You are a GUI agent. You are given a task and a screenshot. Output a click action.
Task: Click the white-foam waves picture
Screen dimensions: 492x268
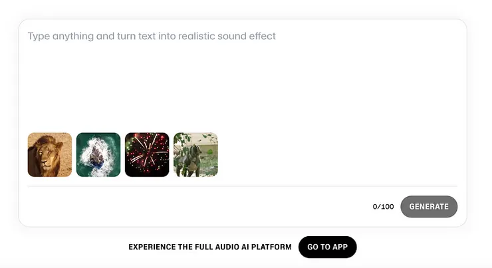(x=98, y=155)
